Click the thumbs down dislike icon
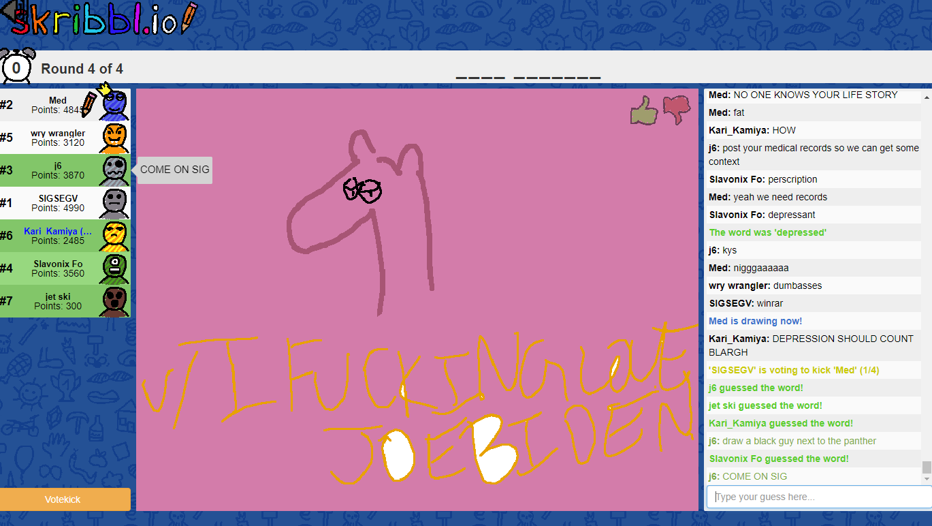Screen dimensions: 932x526 [677, 110]
